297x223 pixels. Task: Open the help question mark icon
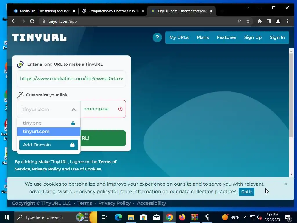(157, 37)
